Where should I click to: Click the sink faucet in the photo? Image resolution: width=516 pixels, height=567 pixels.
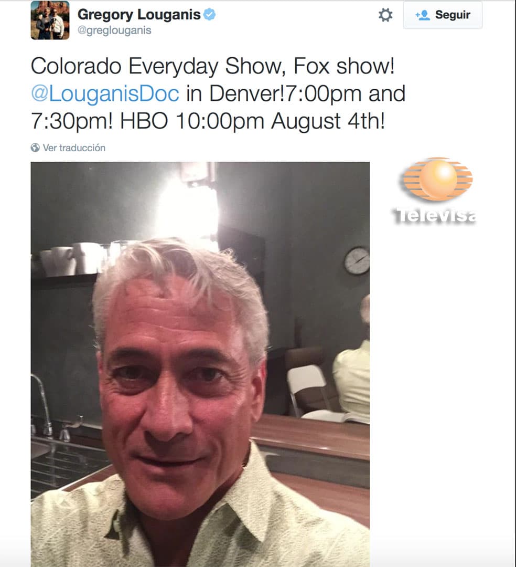click(x=43, y=405)
